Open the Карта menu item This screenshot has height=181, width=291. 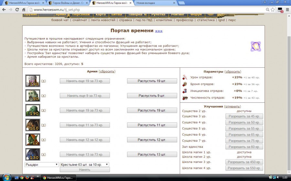(x=101, y=14)
